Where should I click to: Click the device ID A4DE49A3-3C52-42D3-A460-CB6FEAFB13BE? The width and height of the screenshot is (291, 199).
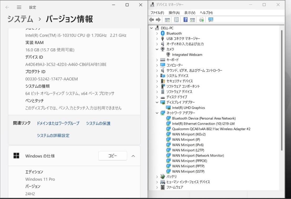pyautogui.click(x=66, y=64)
